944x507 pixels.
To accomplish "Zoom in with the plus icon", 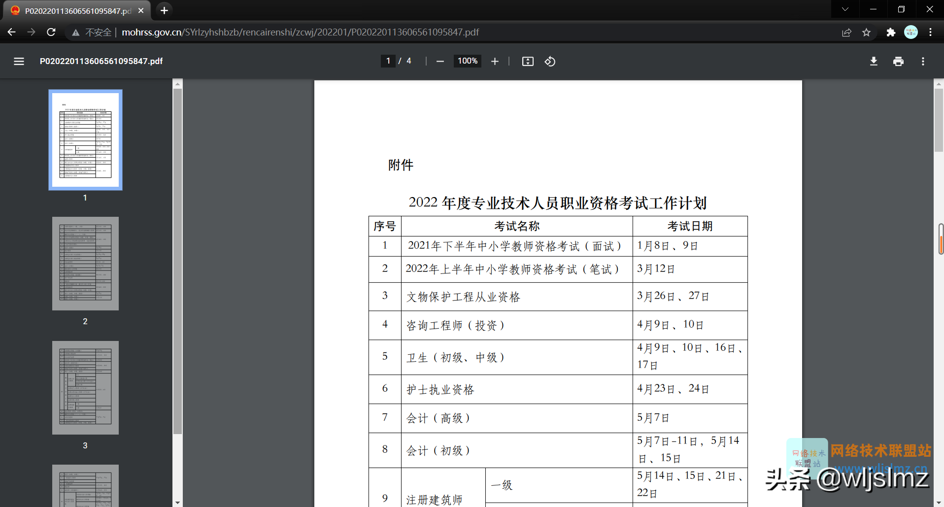I will click(495, 61).
